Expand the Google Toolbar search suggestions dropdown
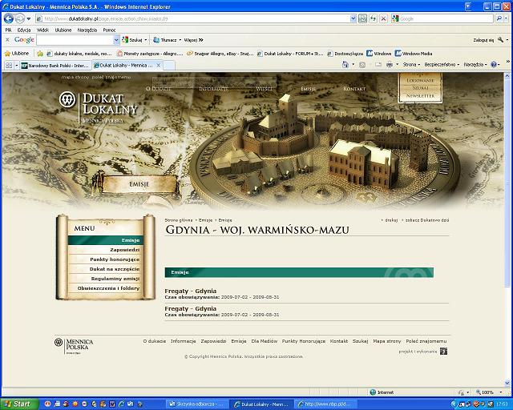 tap(116, 40)
